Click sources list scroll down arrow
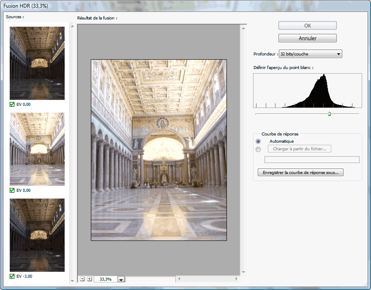 tap(72, 281)
